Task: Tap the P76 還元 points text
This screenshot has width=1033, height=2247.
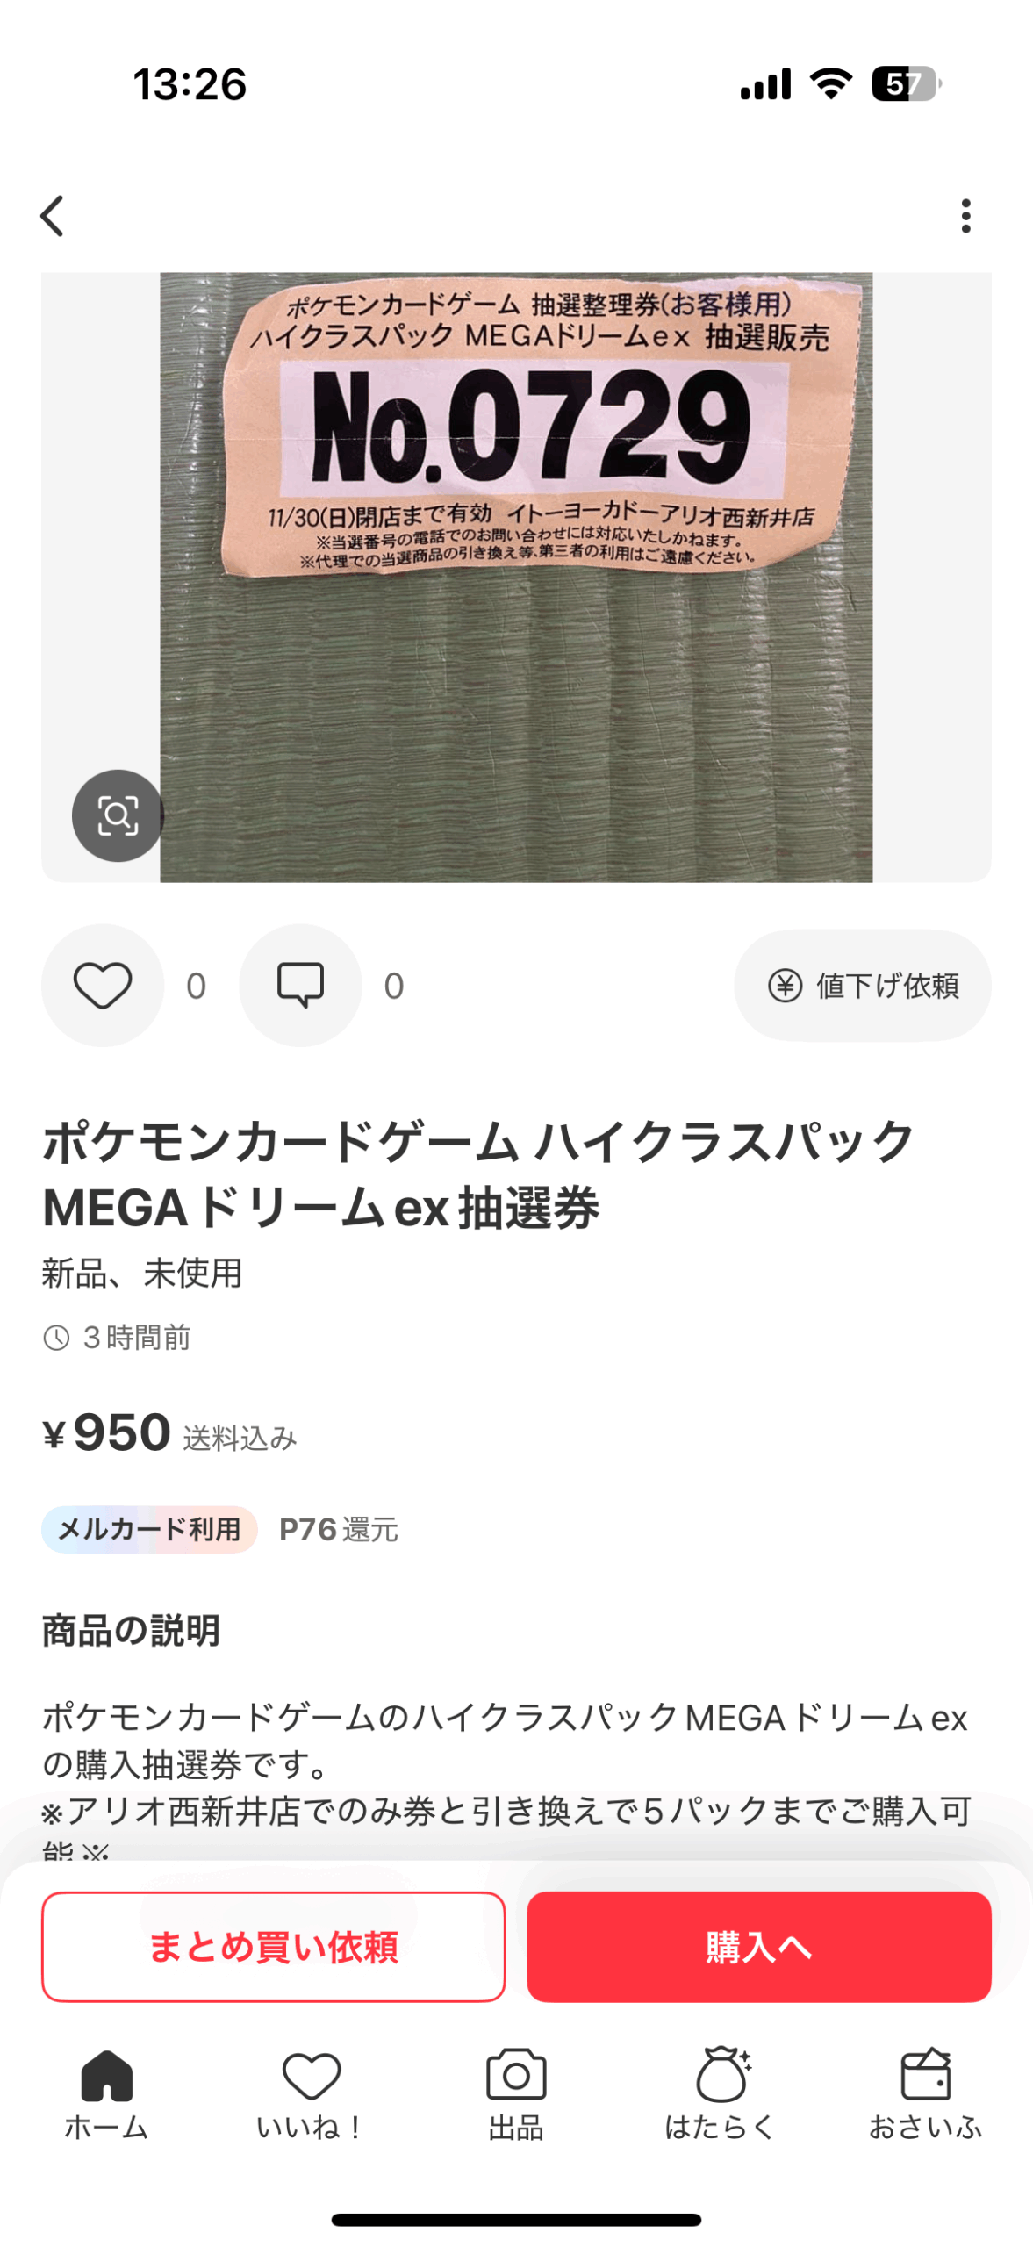Action: click(x=338, y=1529)
